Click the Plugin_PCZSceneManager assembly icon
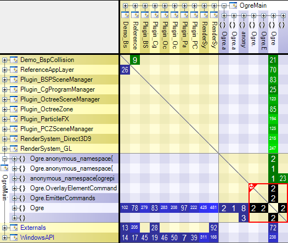The image size is (288, 243). pos(14,129)
